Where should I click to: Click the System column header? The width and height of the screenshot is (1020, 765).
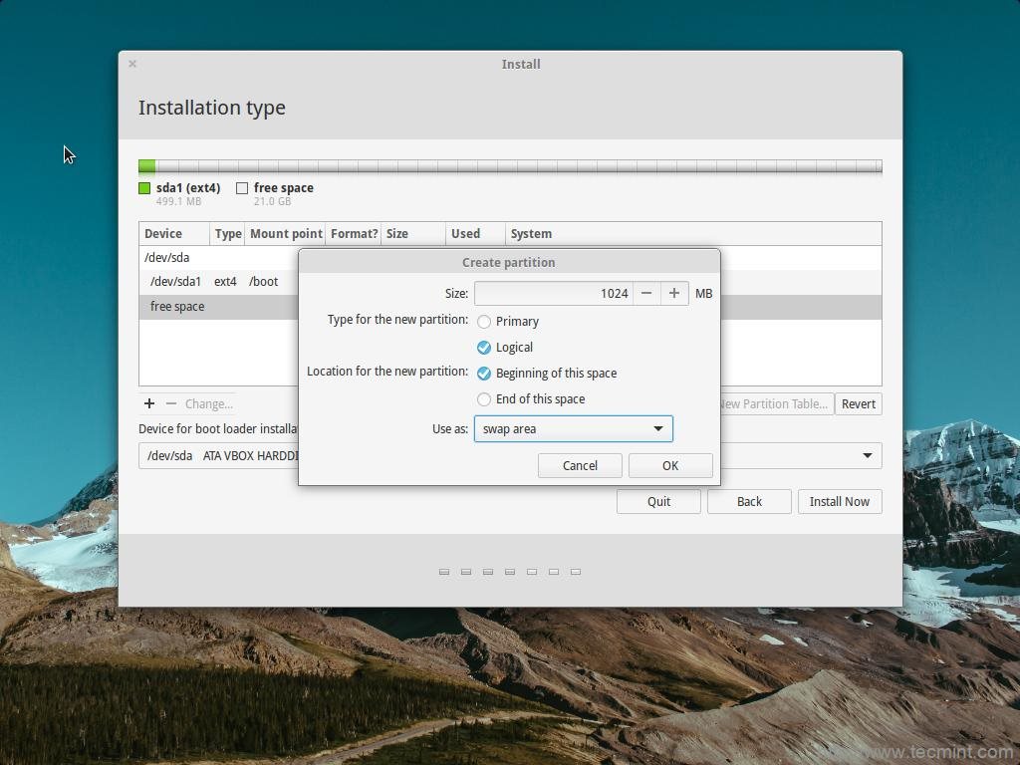693,233
